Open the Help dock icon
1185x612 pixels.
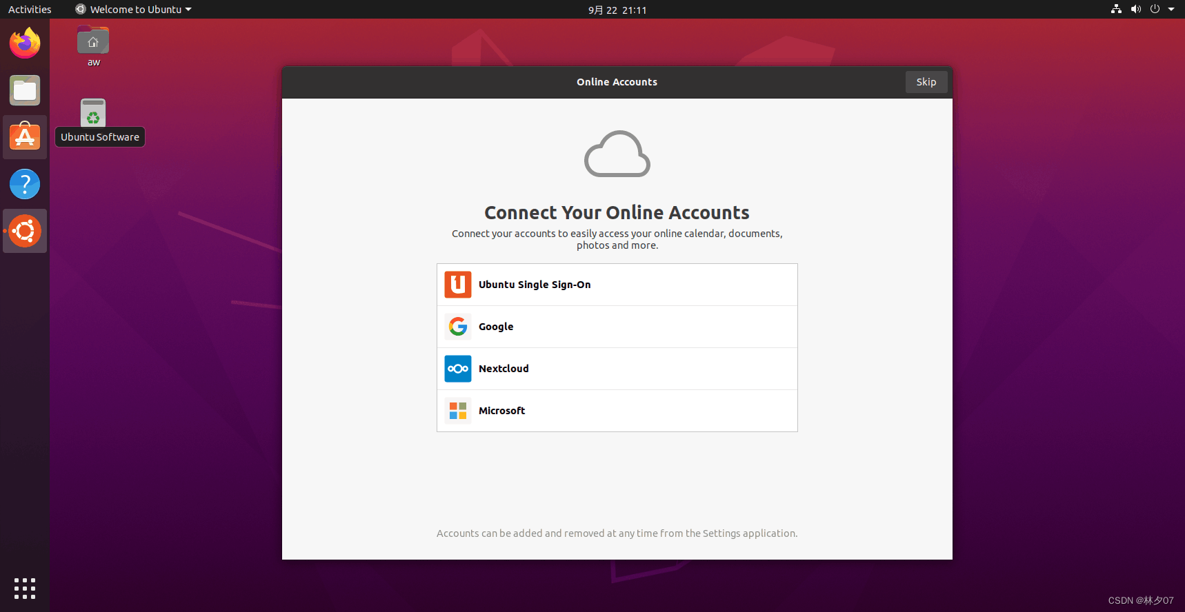click(x=25, y=184)
